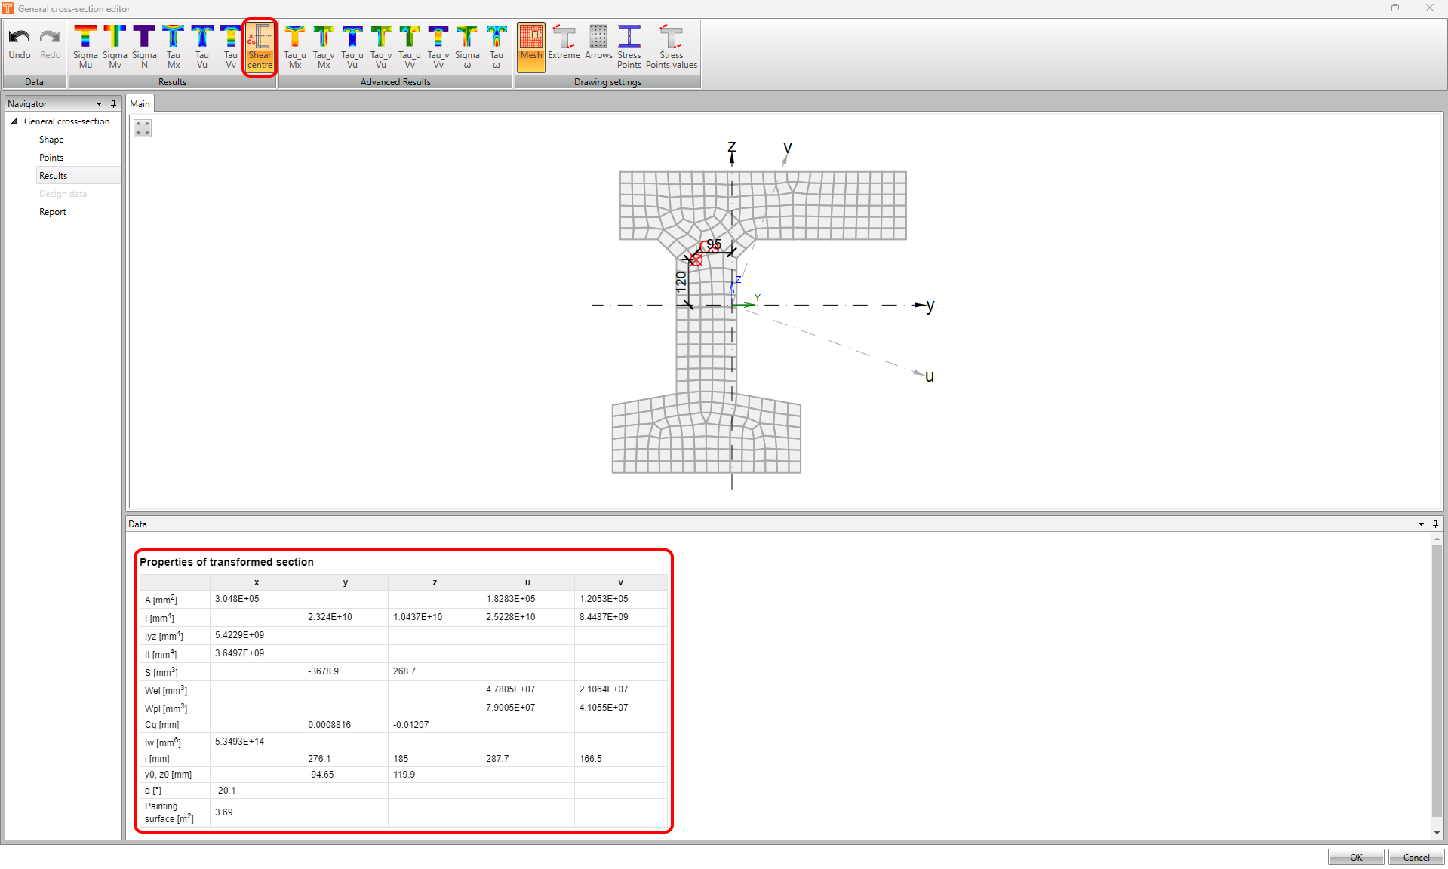Toggle Stress Points values display
Viewport: 1448px width, 869px height.
coord(671,45)
